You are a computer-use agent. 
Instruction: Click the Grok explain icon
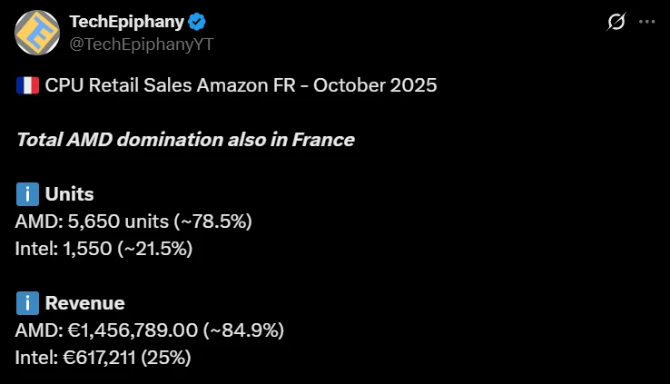coord(616,22)
